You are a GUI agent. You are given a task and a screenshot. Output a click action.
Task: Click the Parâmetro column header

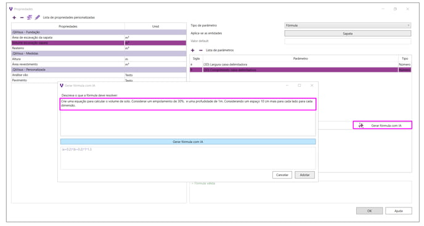point(300,59)
